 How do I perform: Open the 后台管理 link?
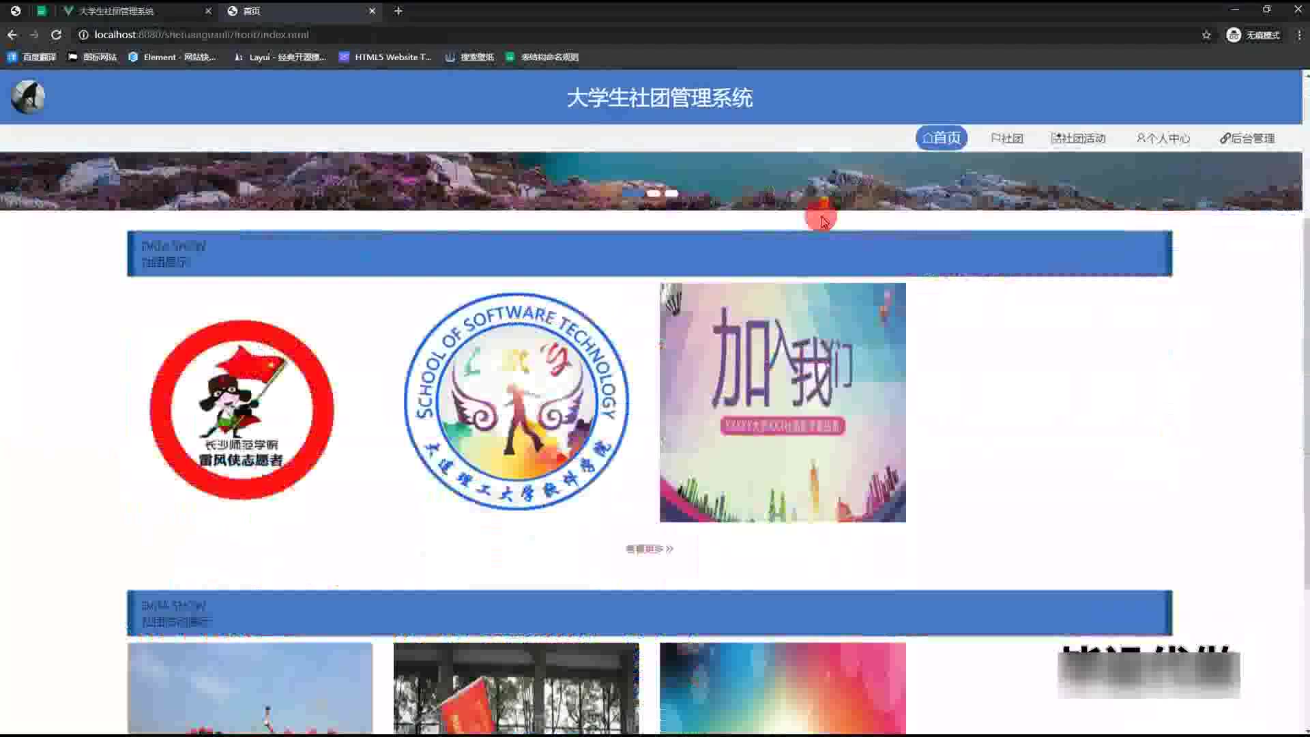point(1247,139)
